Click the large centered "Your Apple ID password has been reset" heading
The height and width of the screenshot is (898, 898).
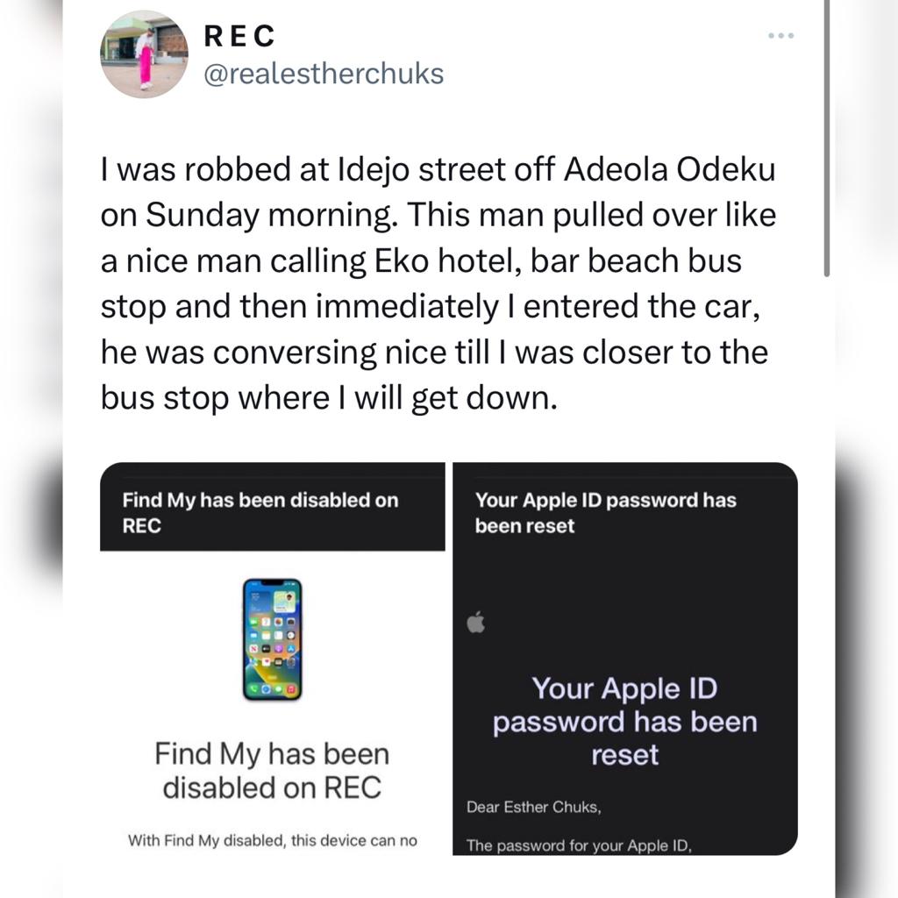624,721
